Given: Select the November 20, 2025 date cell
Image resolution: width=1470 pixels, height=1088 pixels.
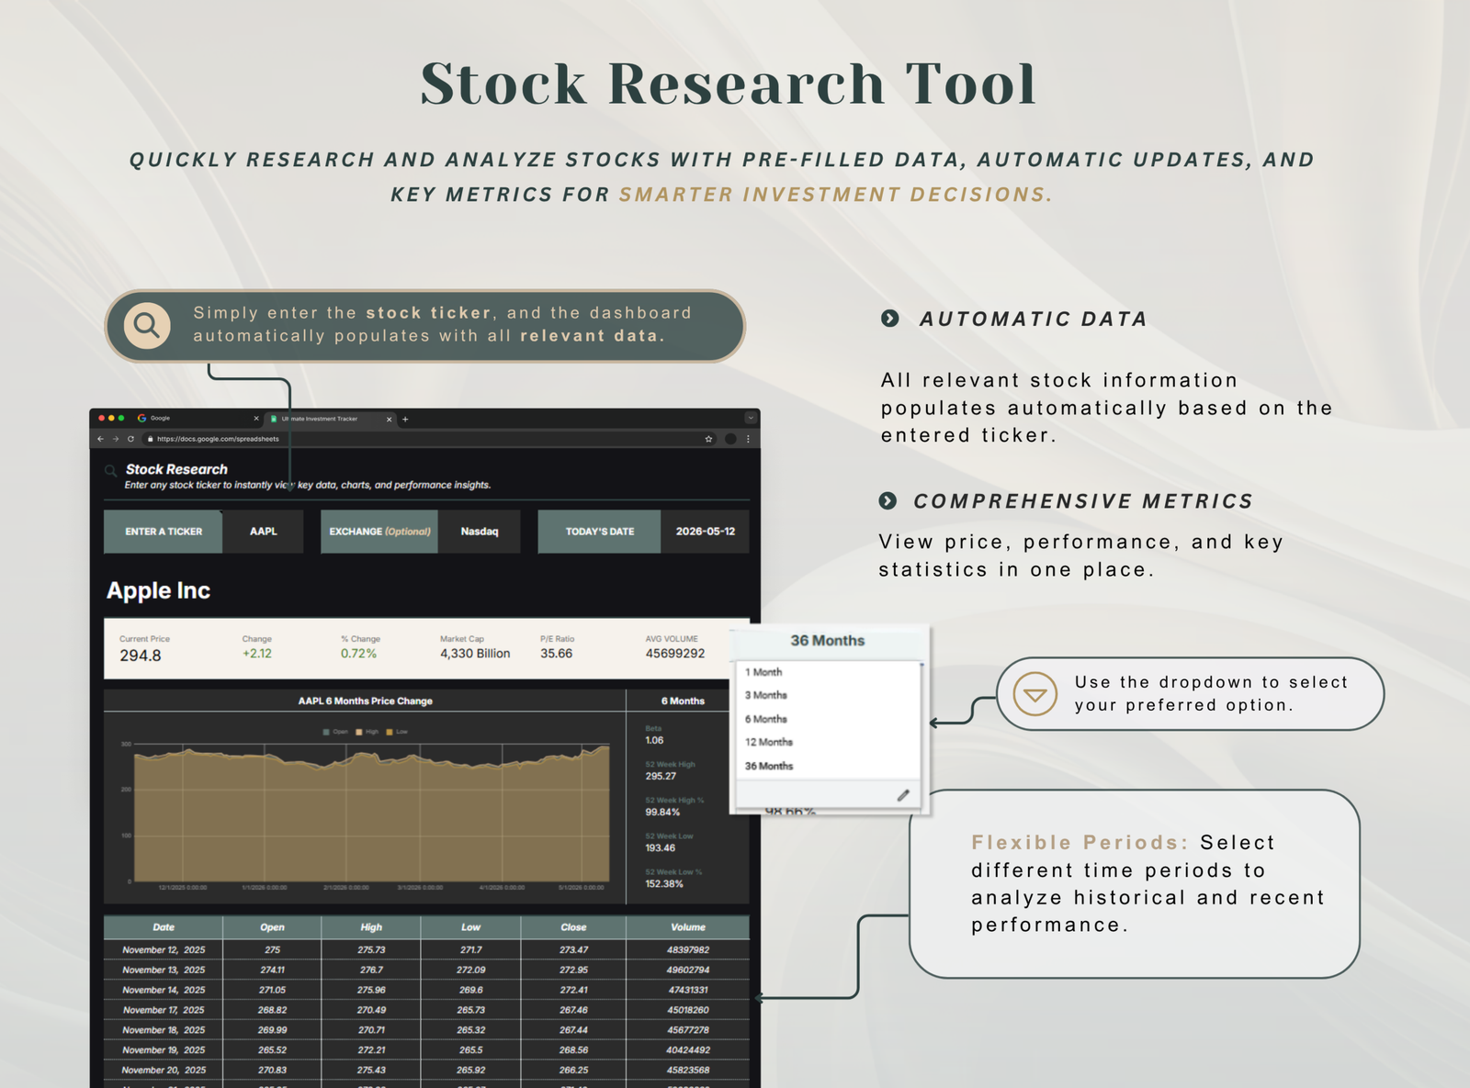Looking at the screenshot, I should [164, 1071].
